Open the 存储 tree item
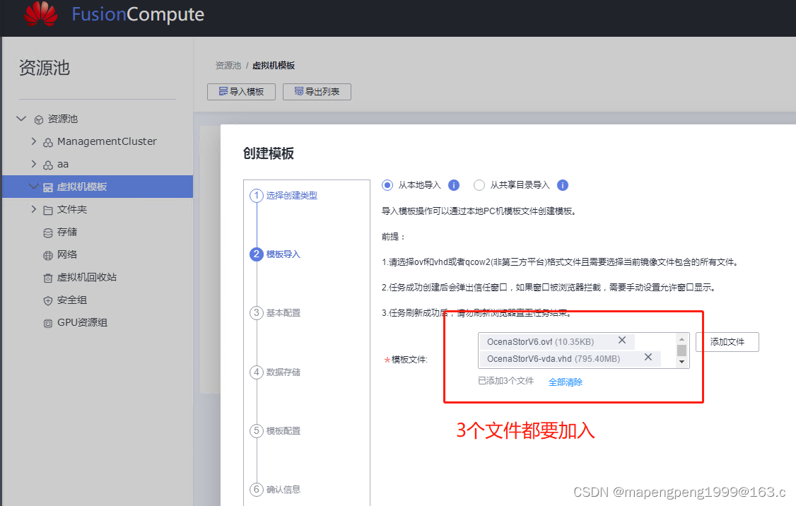This screenshot has height=506, width=796. point(67,232)
